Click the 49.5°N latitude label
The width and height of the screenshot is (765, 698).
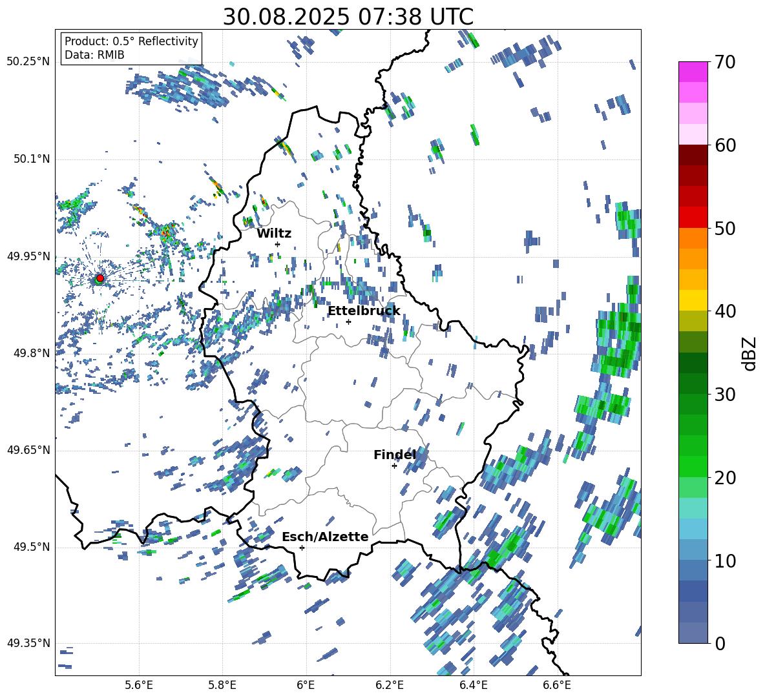[x=31, y=546]
